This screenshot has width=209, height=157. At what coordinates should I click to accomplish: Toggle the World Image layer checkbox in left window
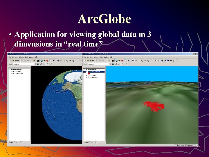click(14, 74)
